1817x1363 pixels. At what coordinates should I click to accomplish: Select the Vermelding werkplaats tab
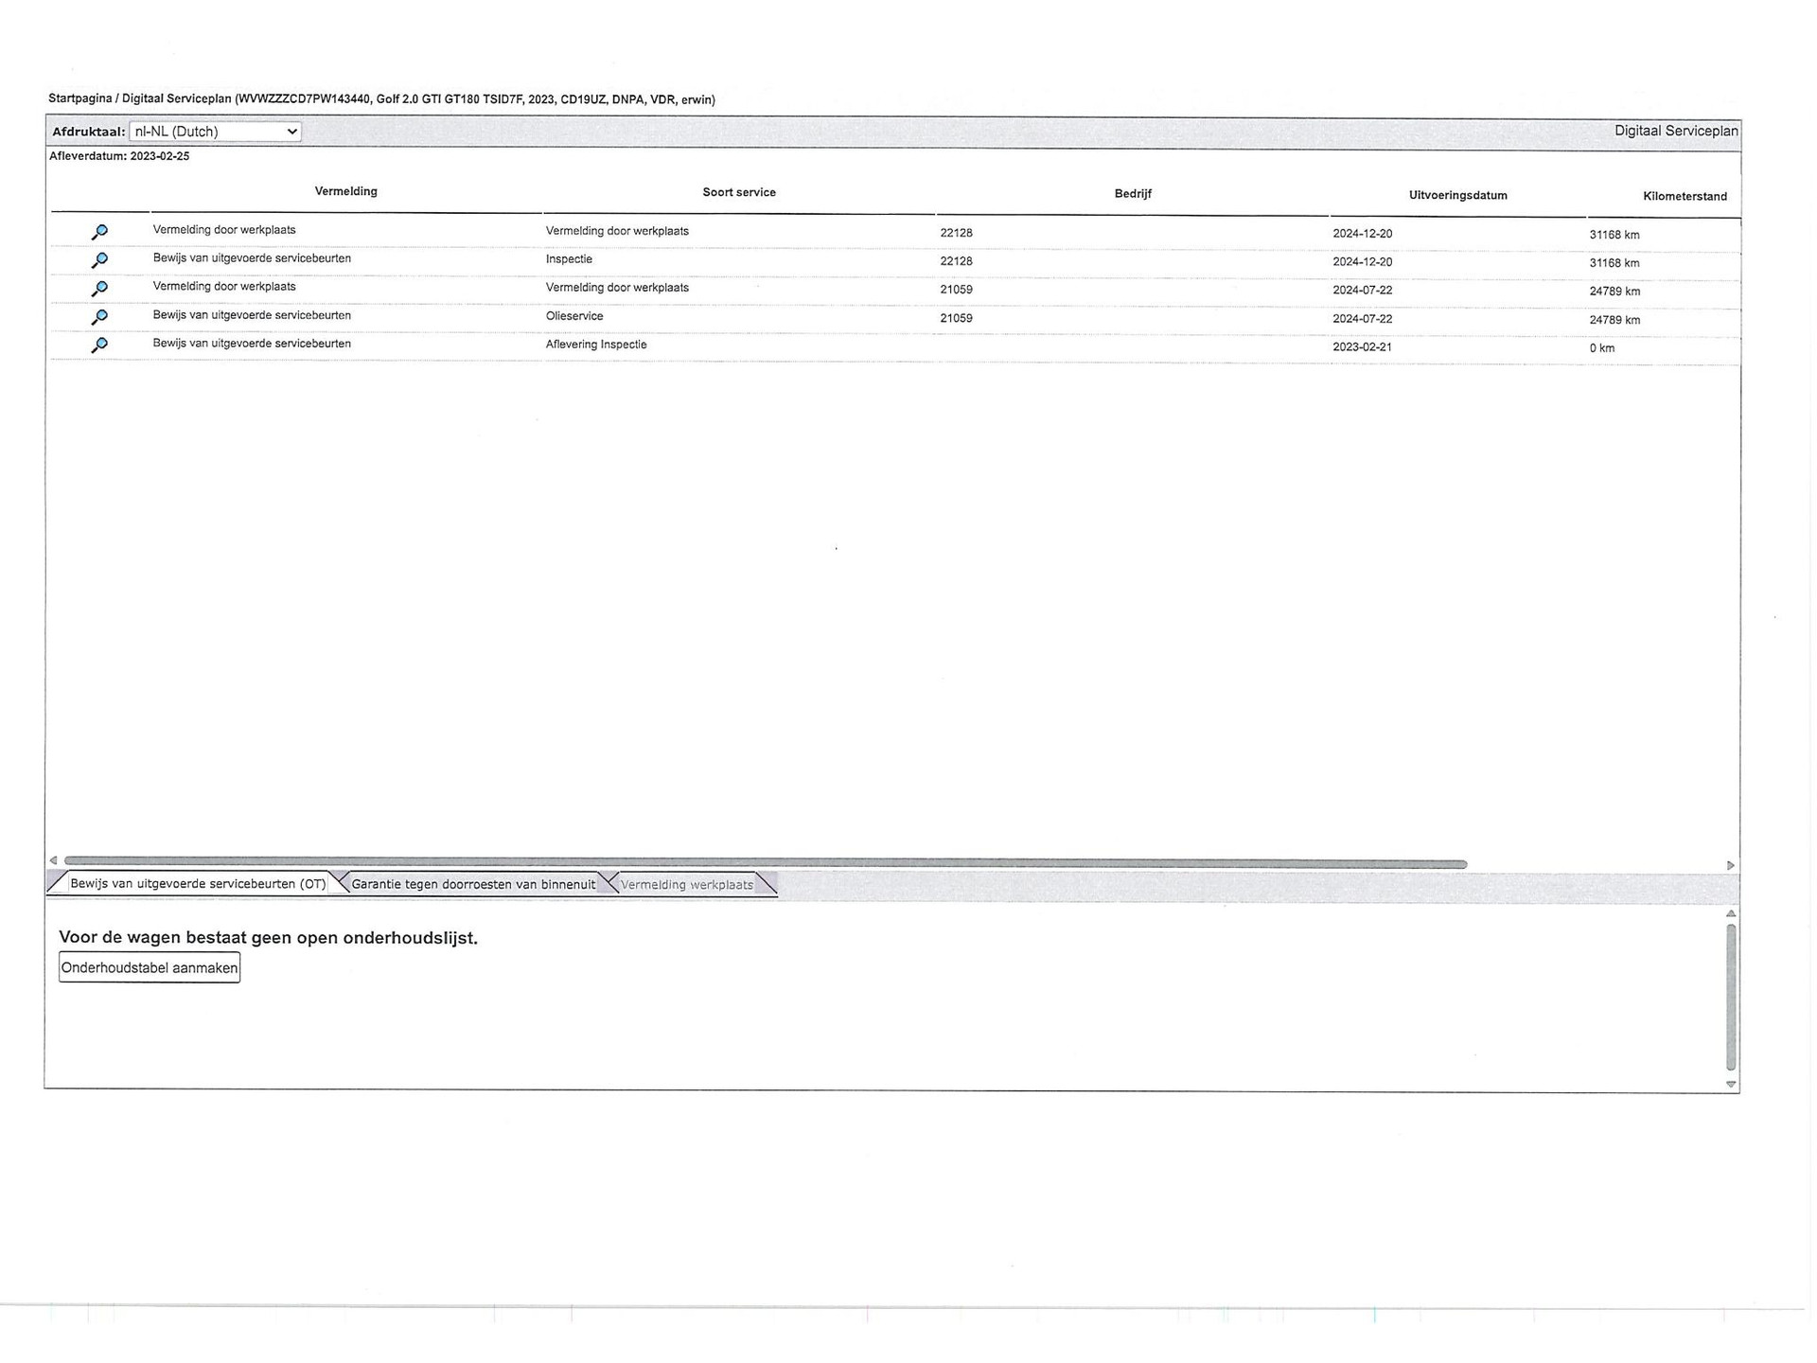[x=686, y=885]
